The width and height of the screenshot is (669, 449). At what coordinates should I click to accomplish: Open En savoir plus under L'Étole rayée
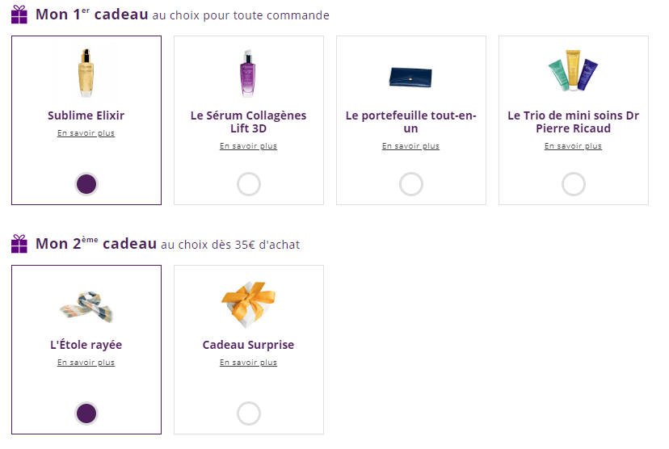coord(86,363)
